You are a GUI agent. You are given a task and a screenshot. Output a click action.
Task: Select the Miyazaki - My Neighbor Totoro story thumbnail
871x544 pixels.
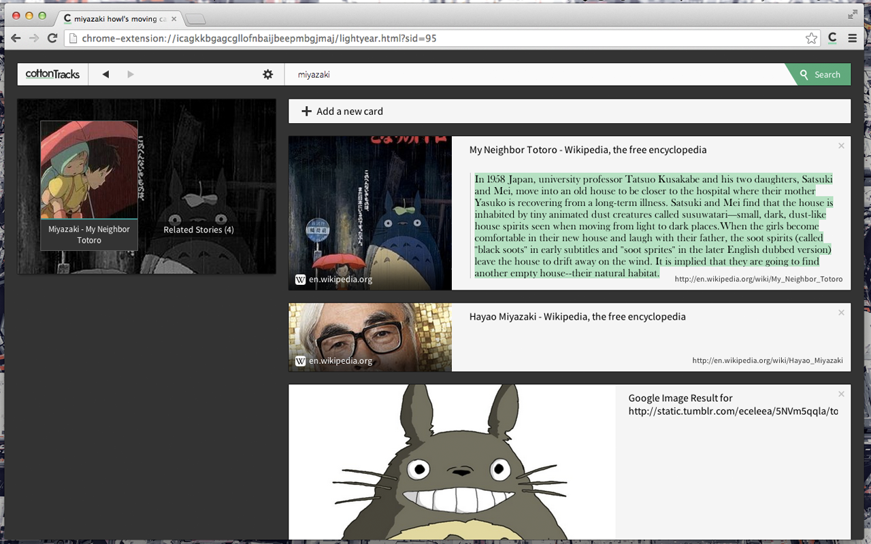click(89, 186)
